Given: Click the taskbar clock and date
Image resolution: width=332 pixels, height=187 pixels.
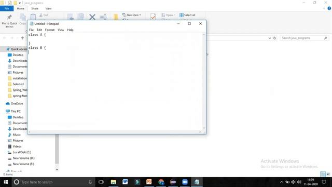Looking at the screenshot, I should pyautogui.click(x=311, y=182).
